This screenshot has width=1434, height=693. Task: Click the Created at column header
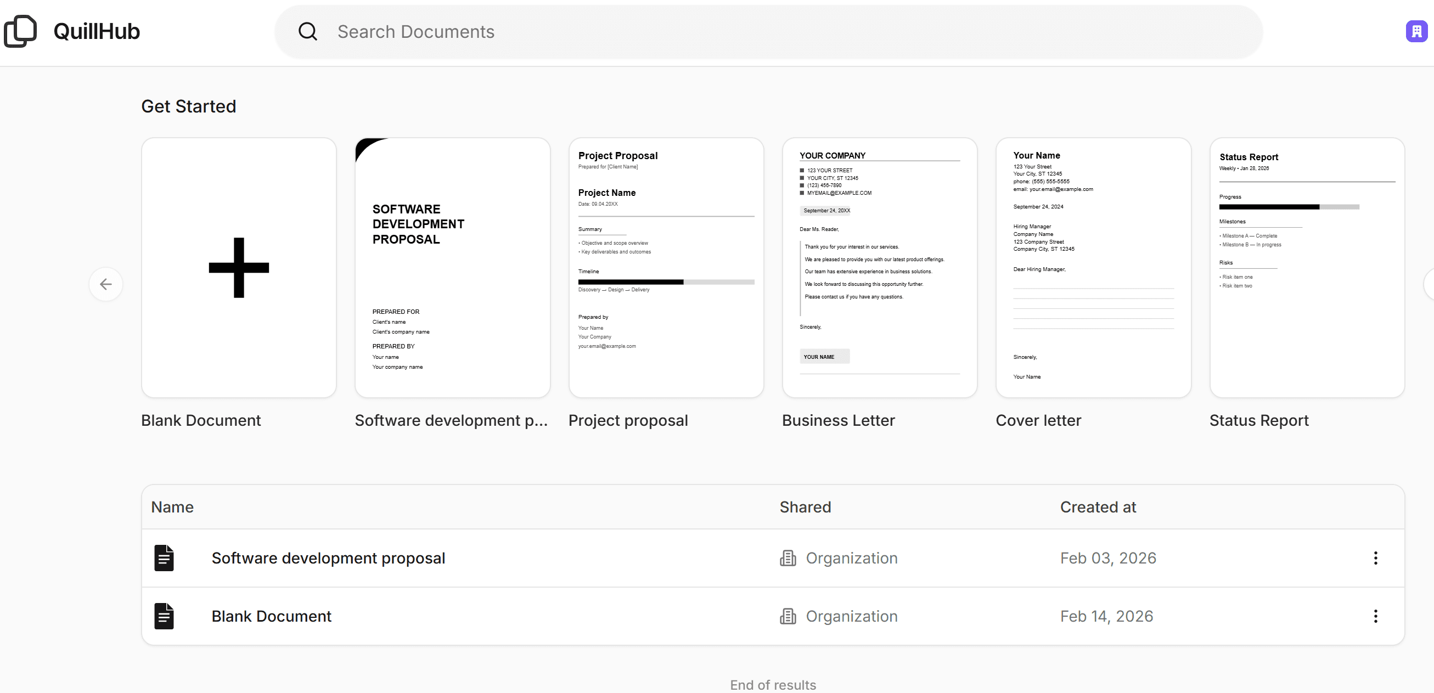[x=1097, y=506]
